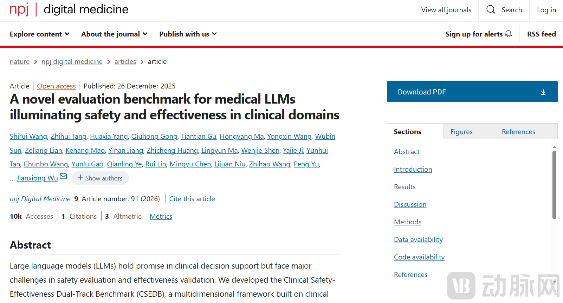
Task: Open the RSS feed link
Action: point(541,34)
